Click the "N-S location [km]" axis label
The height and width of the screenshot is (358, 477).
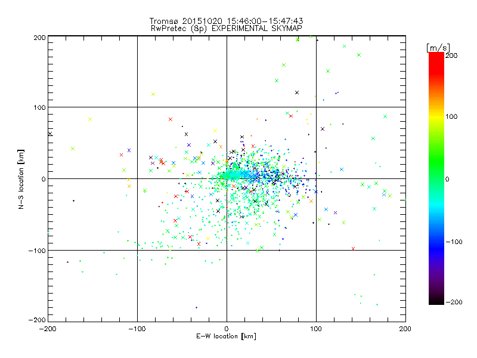click(x=21, y=179)
